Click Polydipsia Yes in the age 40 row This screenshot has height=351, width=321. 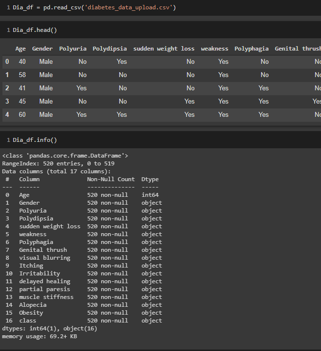click(x=122, y=61)
